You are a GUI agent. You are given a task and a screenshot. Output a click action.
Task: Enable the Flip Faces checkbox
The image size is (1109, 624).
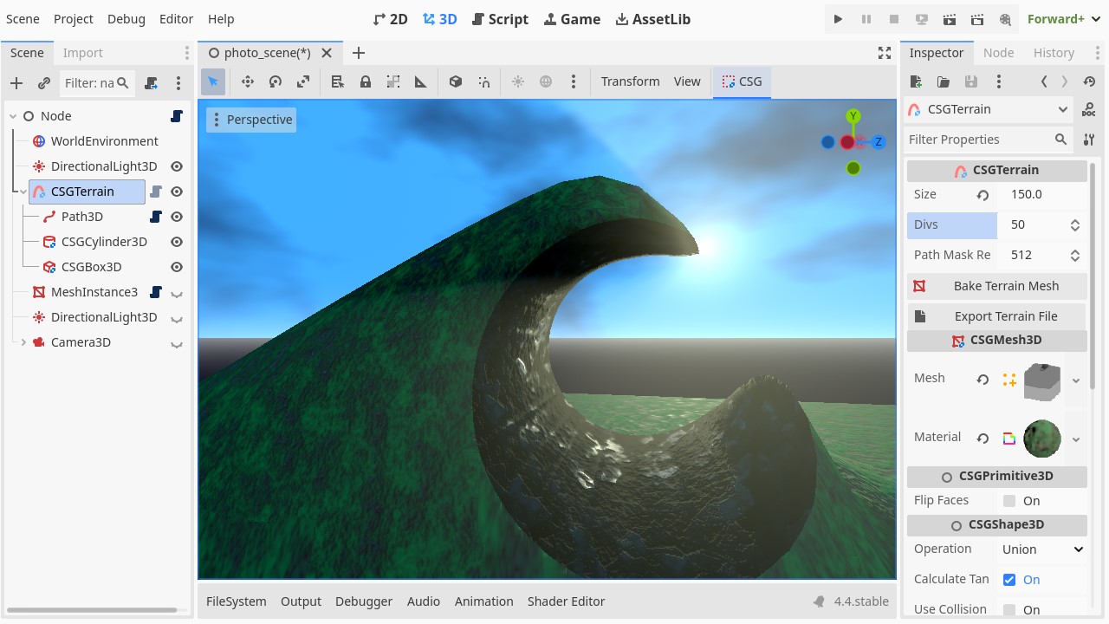[x=1009, y=501]
